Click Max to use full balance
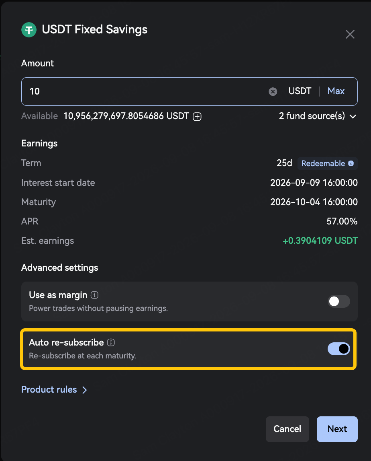 point(336,91)
